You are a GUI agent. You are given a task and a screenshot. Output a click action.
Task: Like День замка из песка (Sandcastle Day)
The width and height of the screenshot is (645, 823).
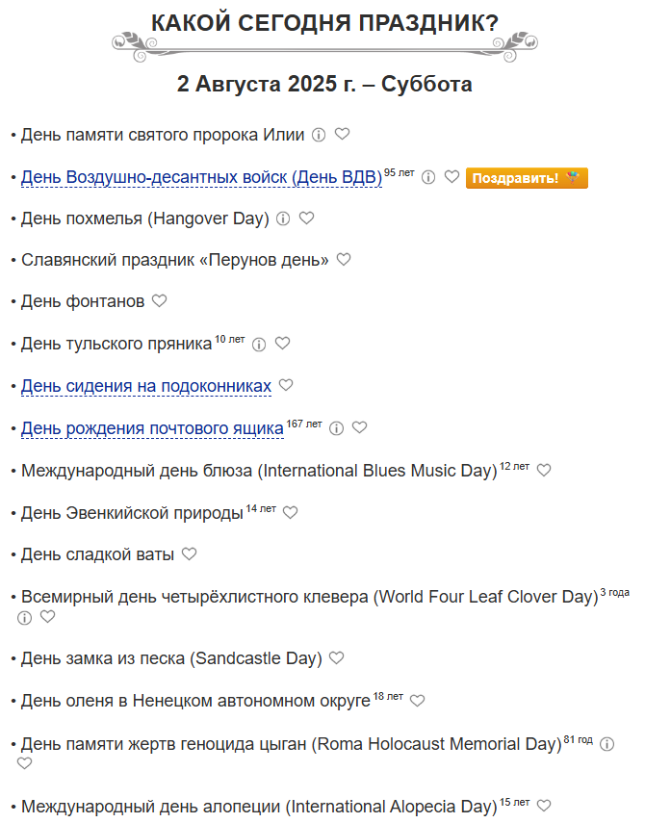[x=336, y=657]
